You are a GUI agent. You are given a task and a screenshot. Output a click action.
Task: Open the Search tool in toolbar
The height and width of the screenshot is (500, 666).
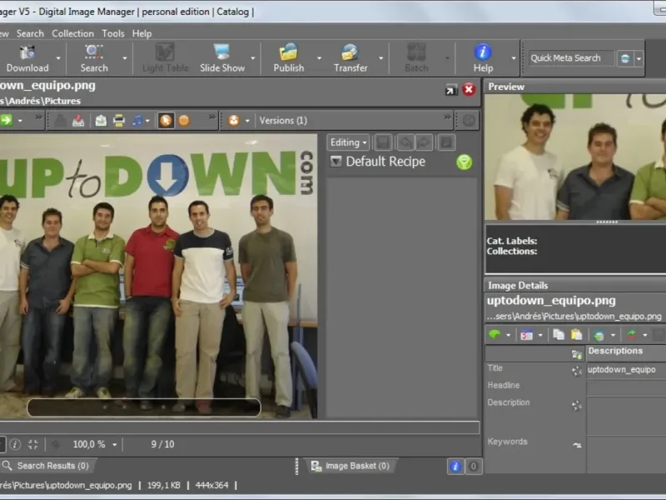click(94, 58)
